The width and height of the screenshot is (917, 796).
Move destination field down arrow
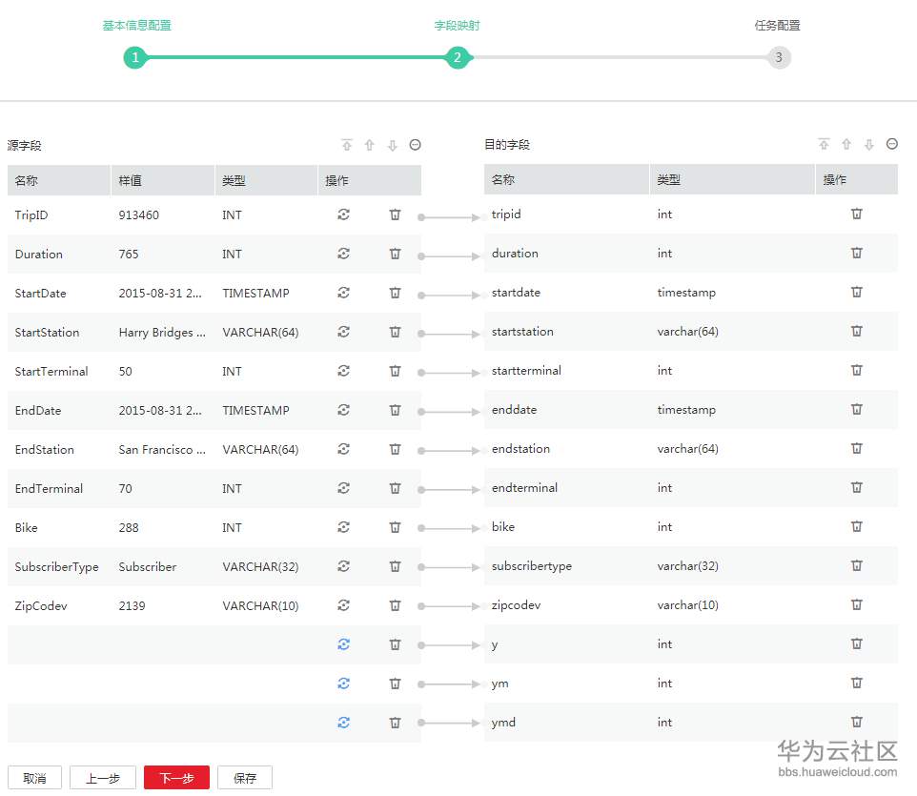(x=869, y=145)
